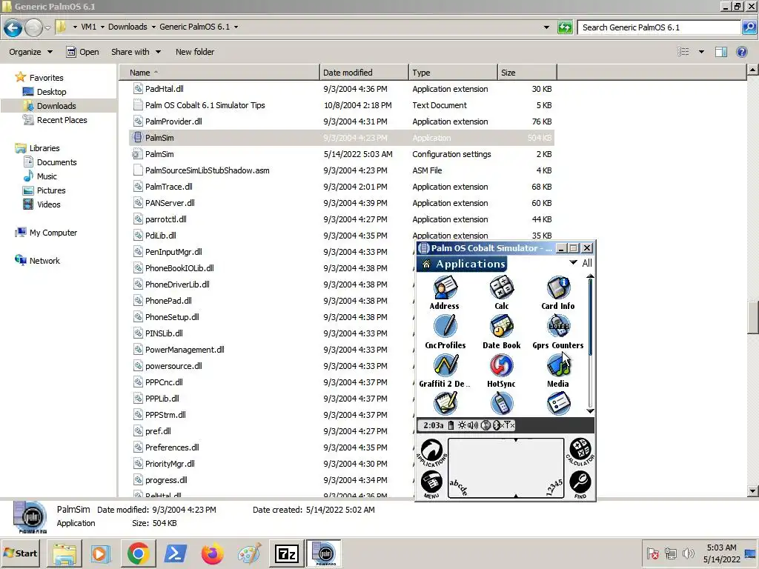Open the Share with menu

click(136, 52)
